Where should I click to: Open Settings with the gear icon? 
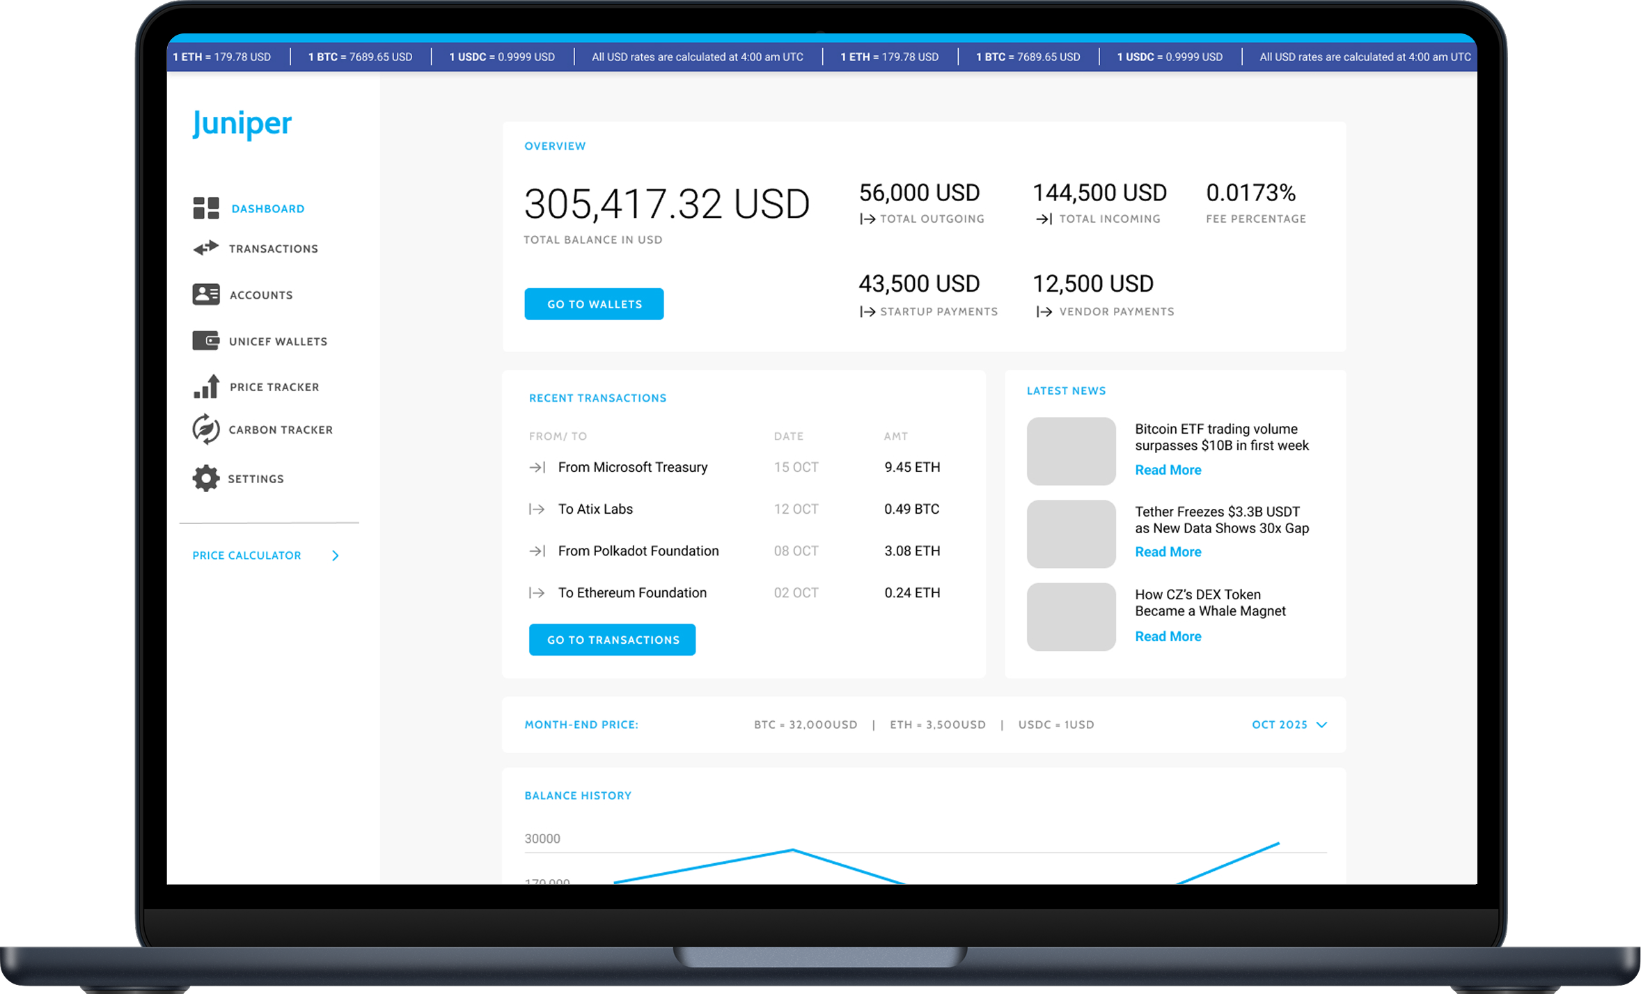click(205, 478)
